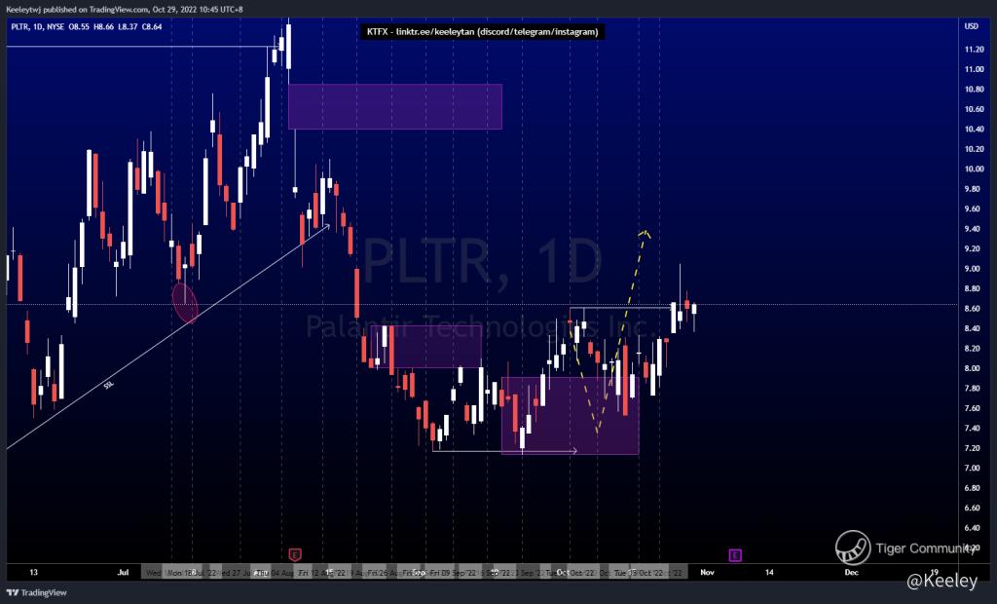
Task: Click the 7.40 price axis label
Action: coord(973,429)
